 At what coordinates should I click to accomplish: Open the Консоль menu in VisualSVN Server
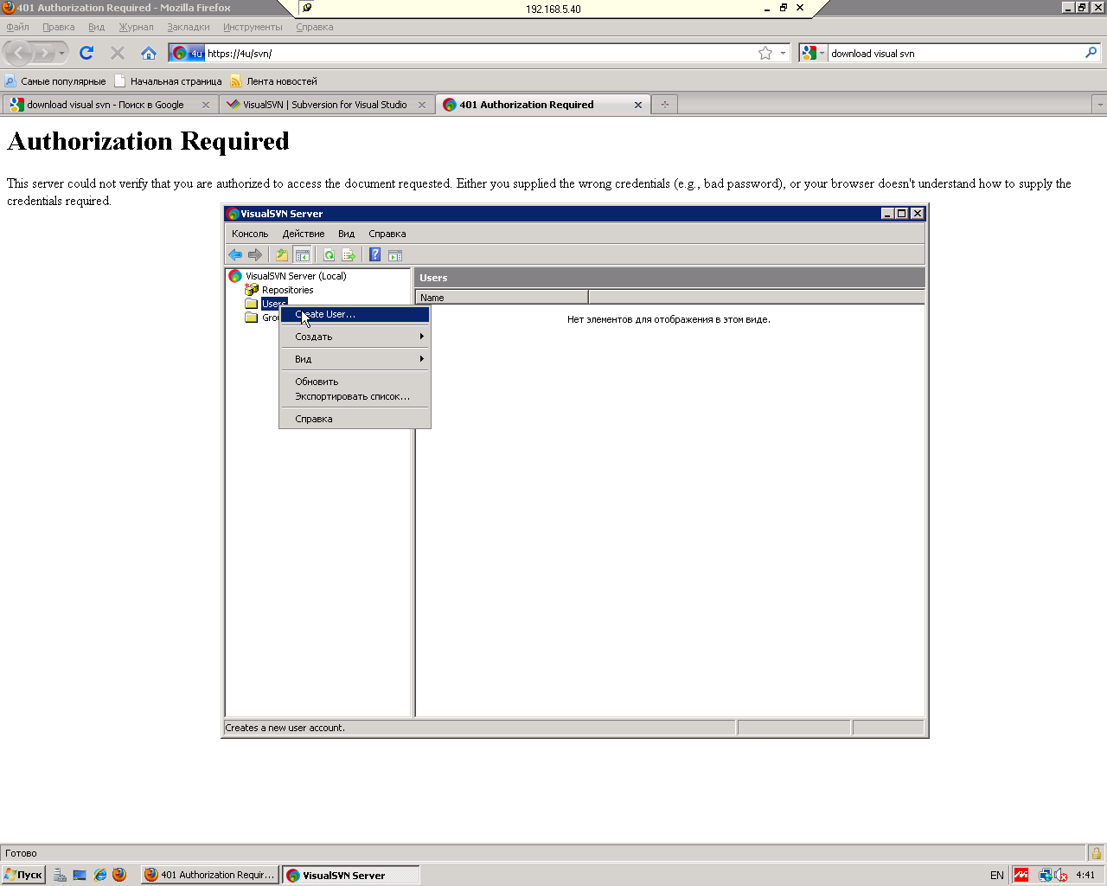click(x=250, y=234)
